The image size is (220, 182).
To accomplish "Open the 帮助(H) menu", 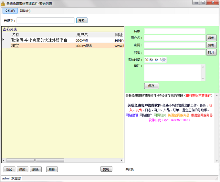I will coord(25,11).
